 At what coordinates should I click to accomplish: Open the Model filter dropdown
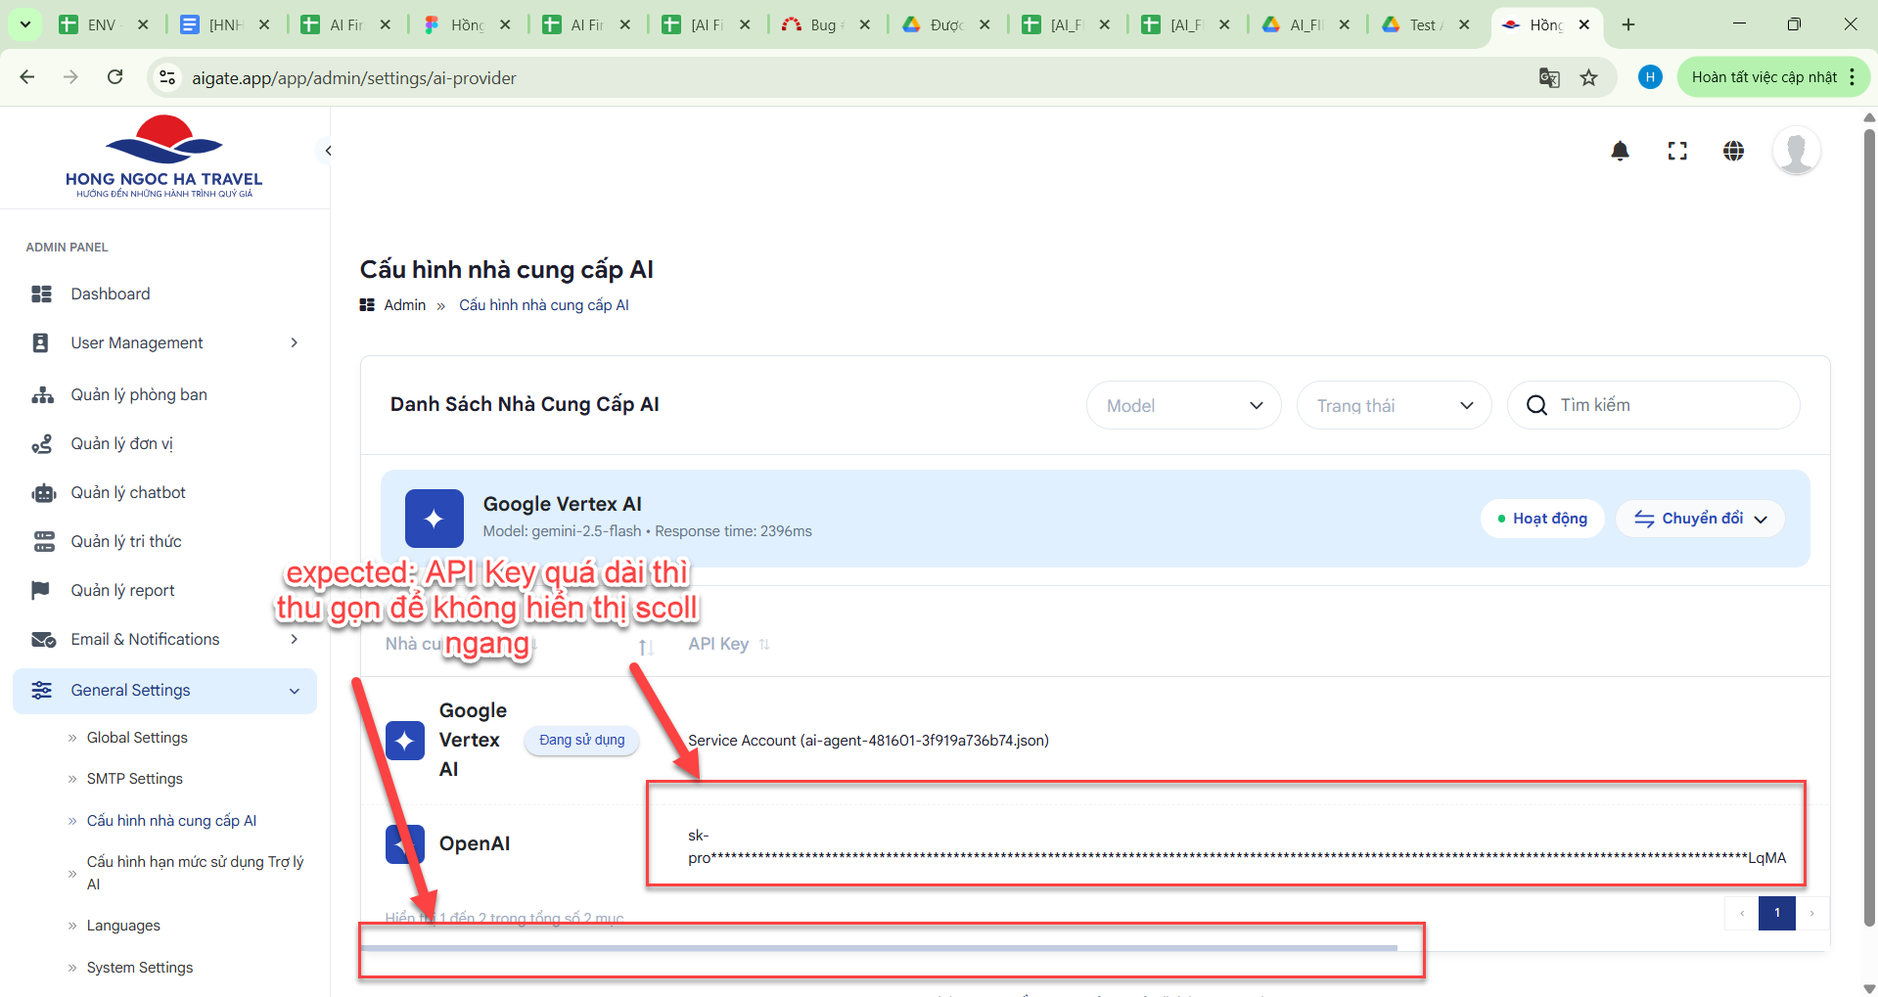coord(1183,405)
